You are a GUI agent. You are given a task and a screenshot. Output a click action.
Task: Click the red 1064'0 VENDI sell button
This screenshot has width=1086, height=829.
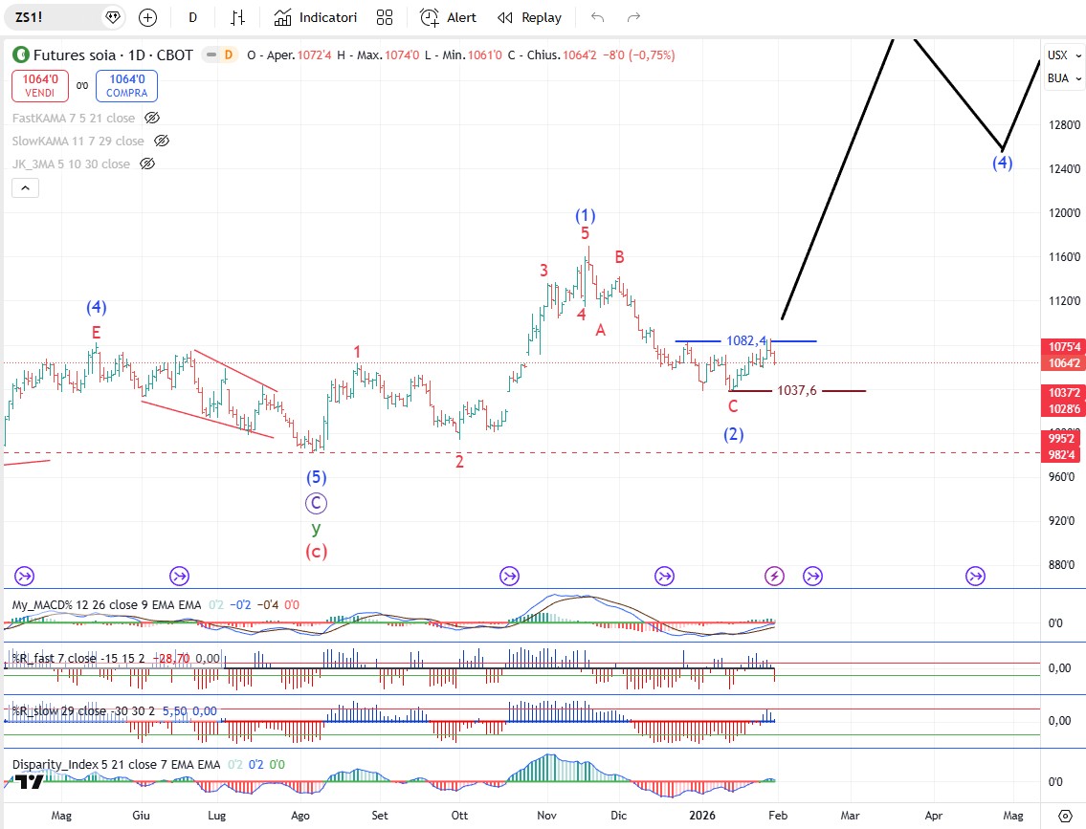coord(40,86)
